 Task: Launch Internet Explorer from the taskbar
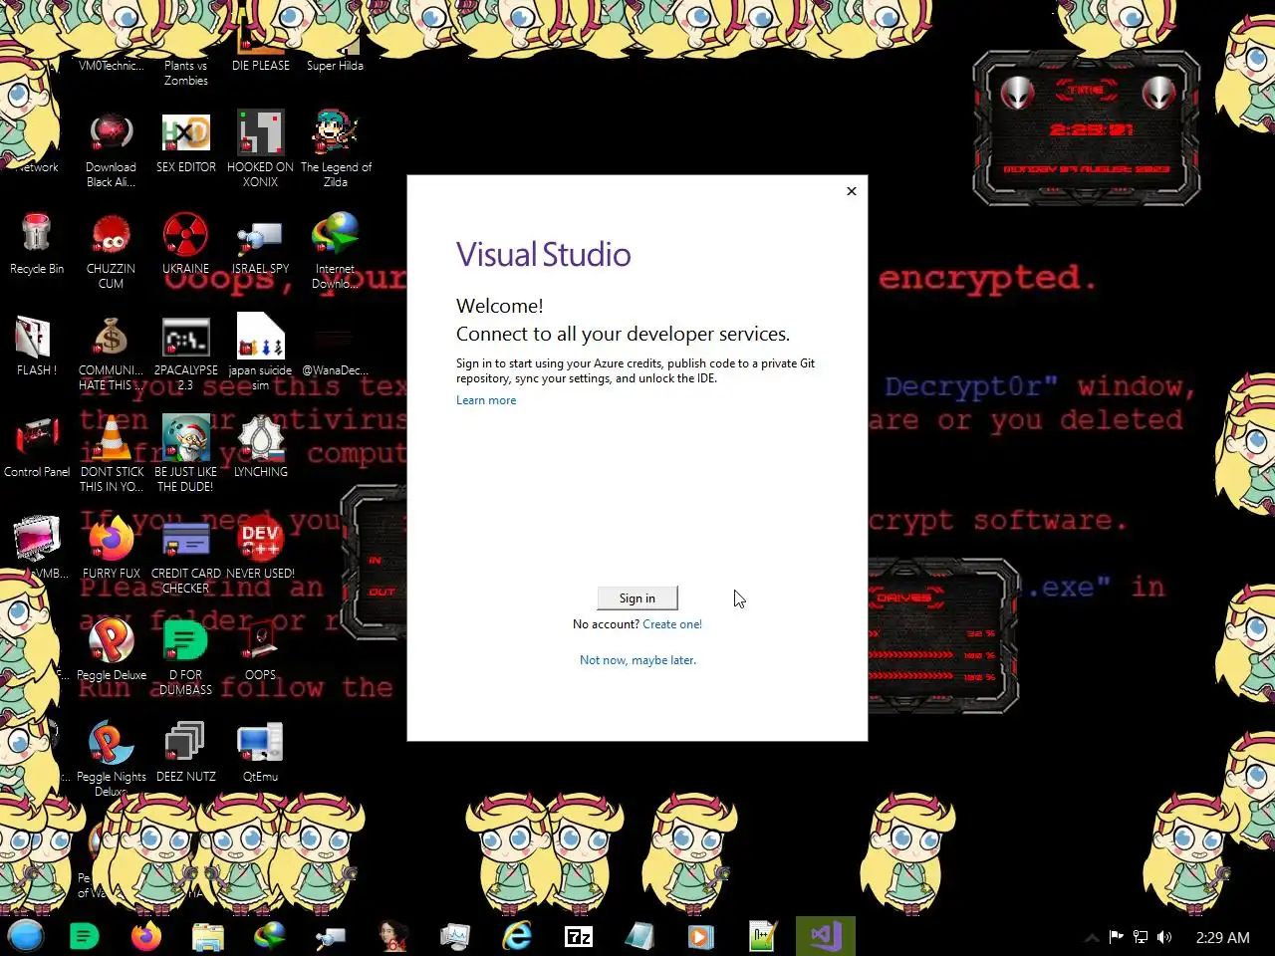point(517,936)
